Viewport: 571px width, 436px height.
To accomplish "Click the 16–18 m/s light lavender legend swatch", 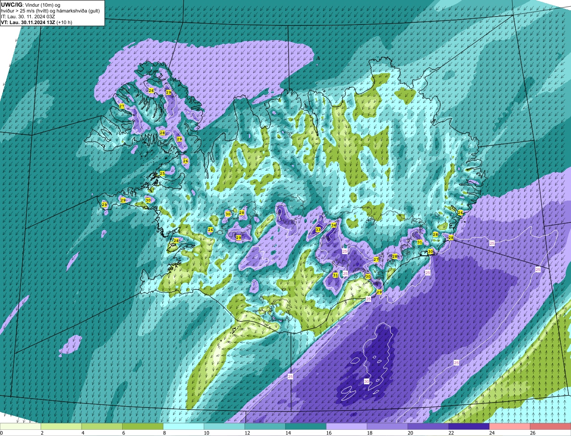I will (x=347, y=426).
